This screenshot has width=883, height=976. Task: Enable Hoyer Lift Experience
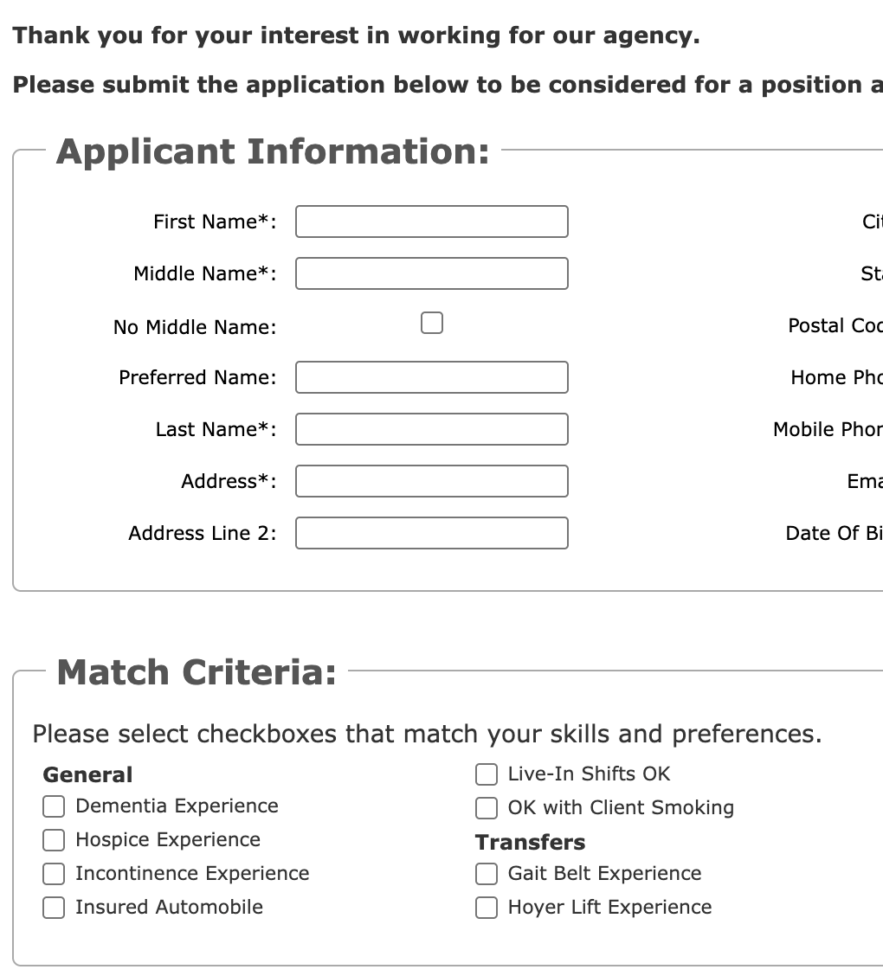pyautogui.click(x=486, y=908)
